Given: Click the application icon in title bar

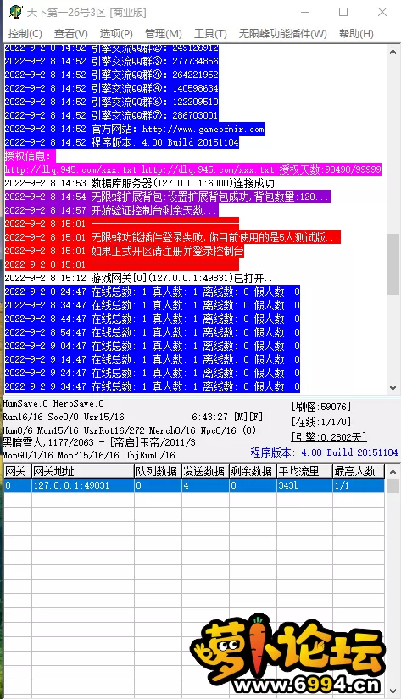Looking at the screenshot, I should pos(15,12).
